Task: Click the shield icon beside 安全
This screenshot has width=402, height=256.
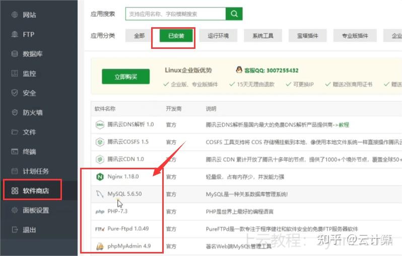Action: pos(15,93)
